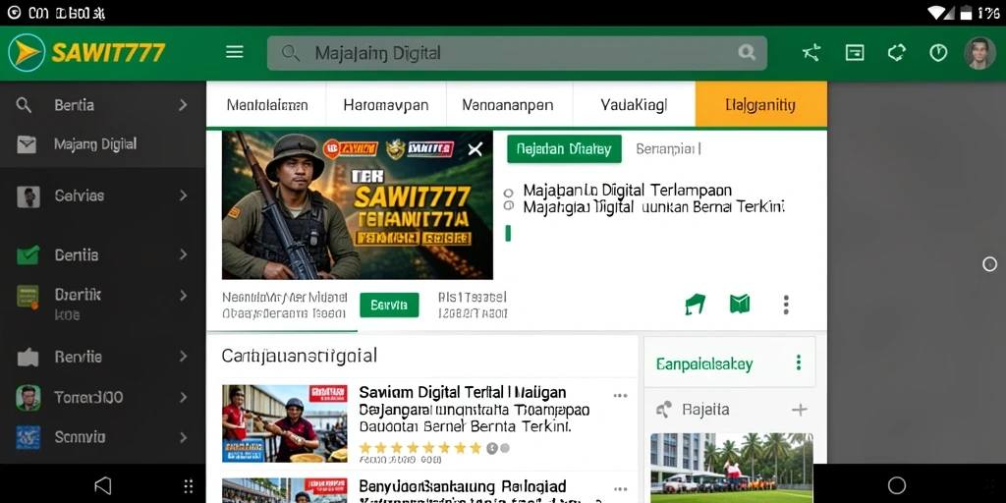Open the vertical dots menu near book icon
1006x503 pixels.
coord(786,305)
